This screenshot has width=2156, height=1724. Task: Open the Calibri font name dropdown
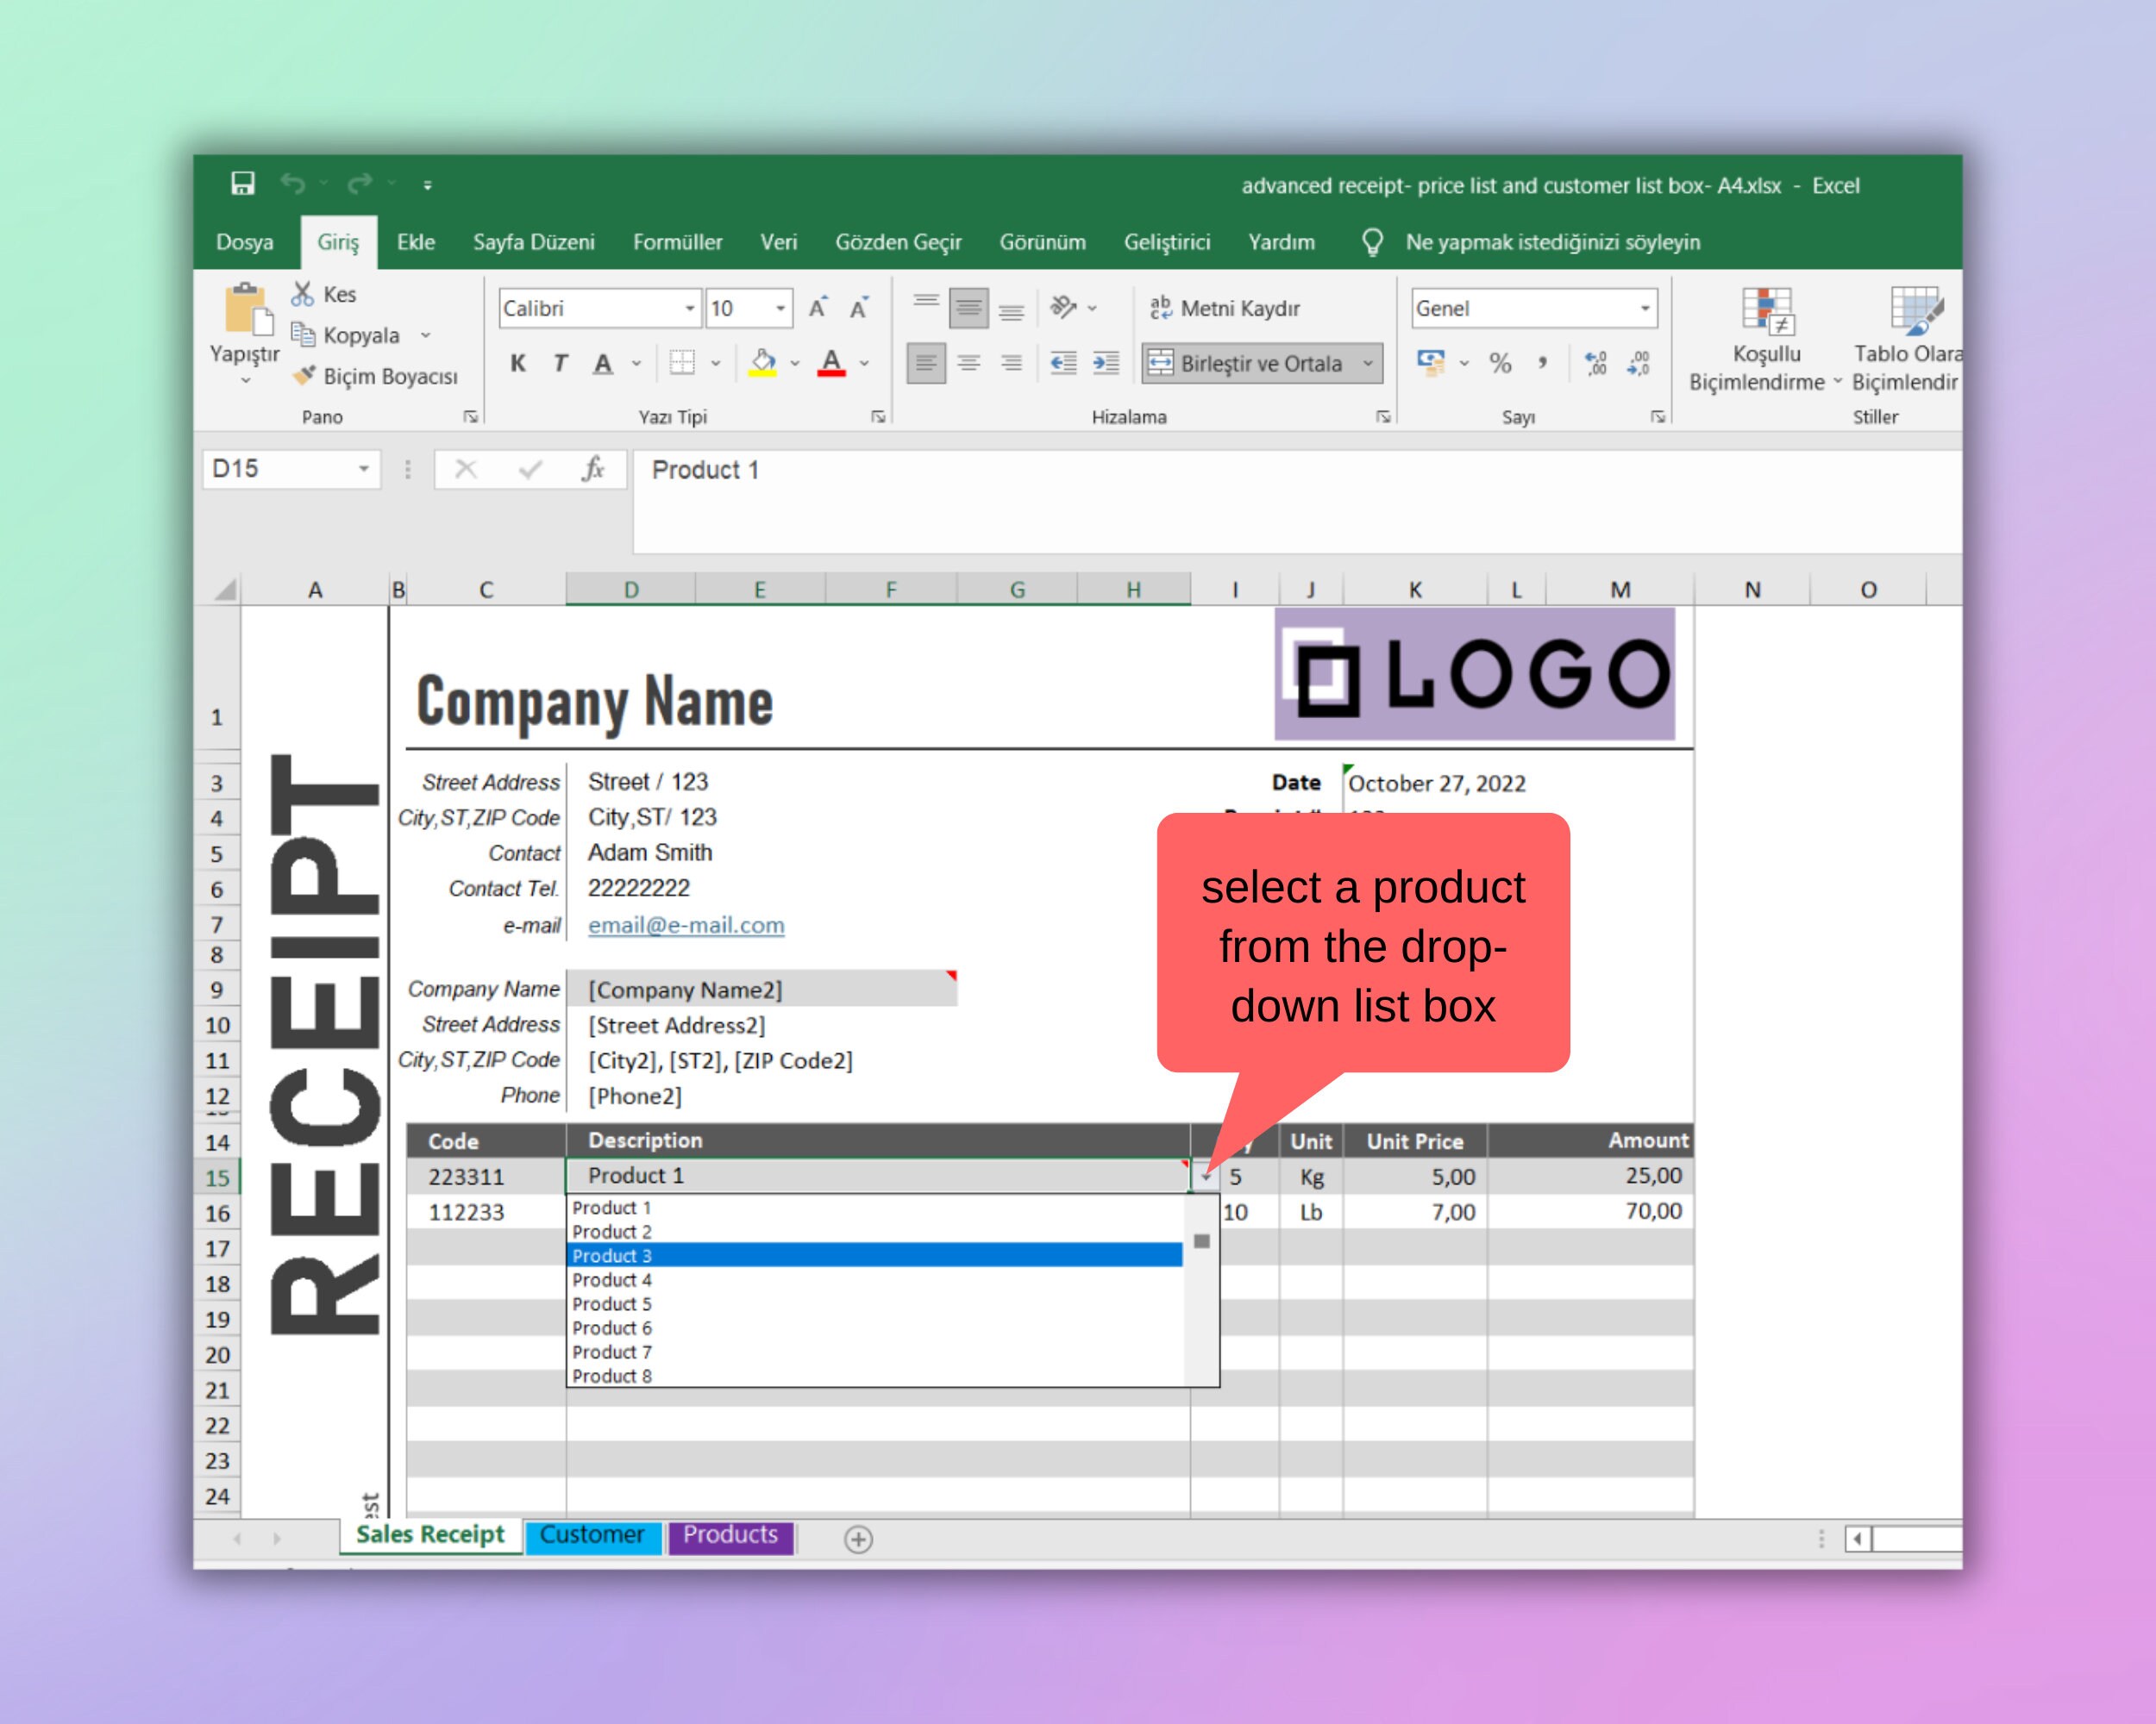coord(689,308)
